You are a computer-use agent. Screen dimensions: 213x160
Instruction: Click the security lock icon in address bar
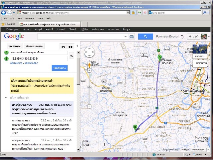tap(133, 13)
